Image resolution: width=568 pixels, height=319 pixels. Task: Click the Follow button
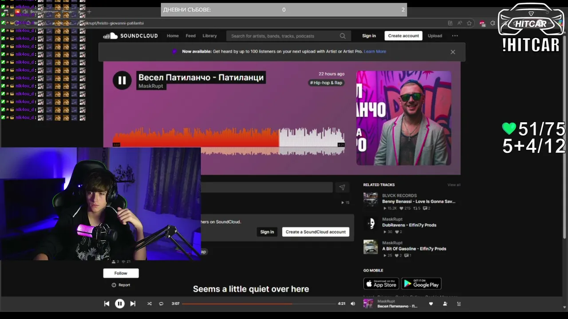point(121,273)
